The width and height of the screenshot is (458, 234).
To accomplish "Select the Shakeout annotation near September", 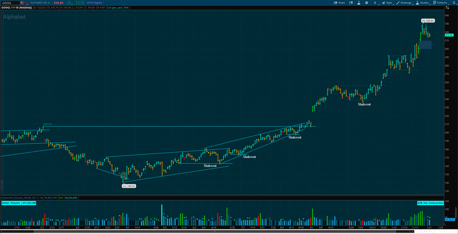I will click(364, 104).
